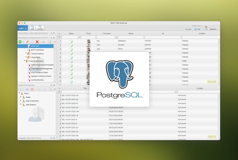Select row KEL-FD-RT-2022-100 in lower table
Viewport: 238px width, 160px height.
coord(138,111)
